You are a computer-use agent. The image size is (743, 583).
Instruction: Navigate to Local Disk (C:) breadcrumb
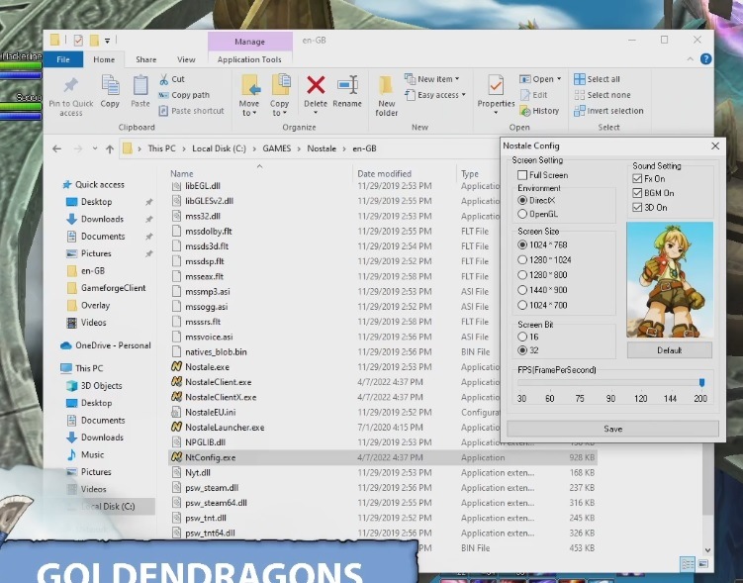coord(219,148)
